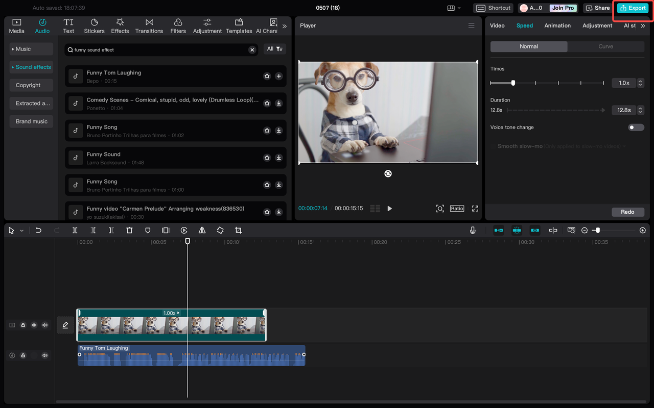Download the Funny Sound audio effect
Screen dimensions: 654x408
(x=278, y=158)
